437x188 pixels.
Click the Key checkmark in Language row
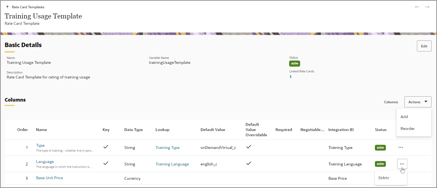click(106, 164)
